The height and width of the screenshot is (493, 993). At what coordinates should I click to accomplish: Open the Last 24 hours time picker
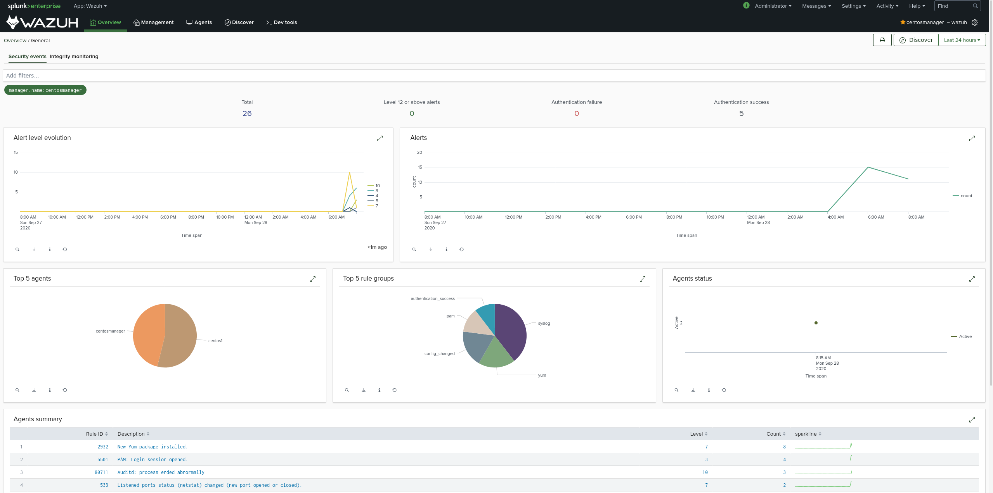coord(962,40)
